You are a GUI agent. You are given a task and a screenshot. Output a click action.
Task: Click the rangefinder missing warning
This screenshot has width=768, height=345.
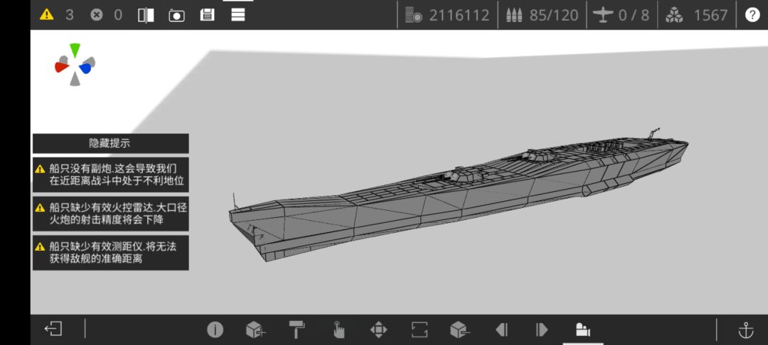110,253
